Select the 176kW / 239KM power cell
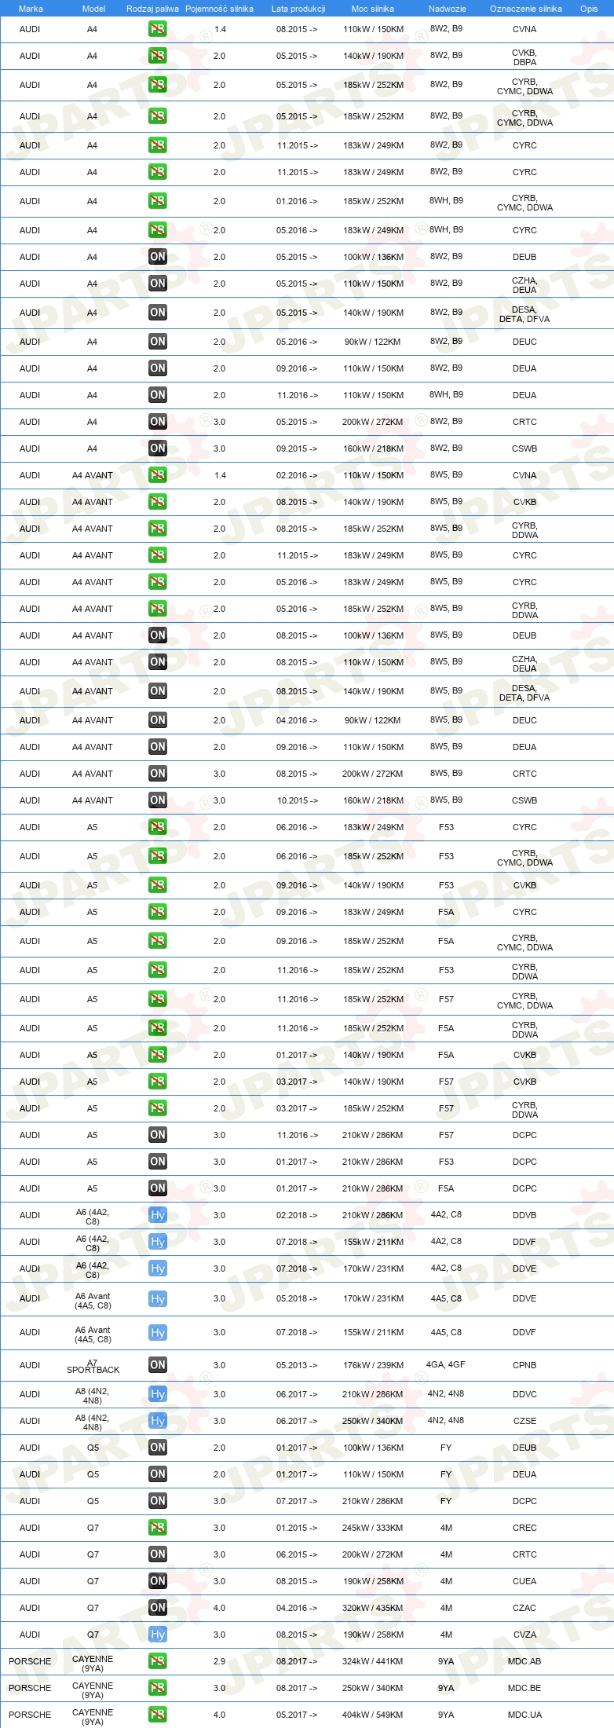614x1728 pixels. coord(373,1365)
